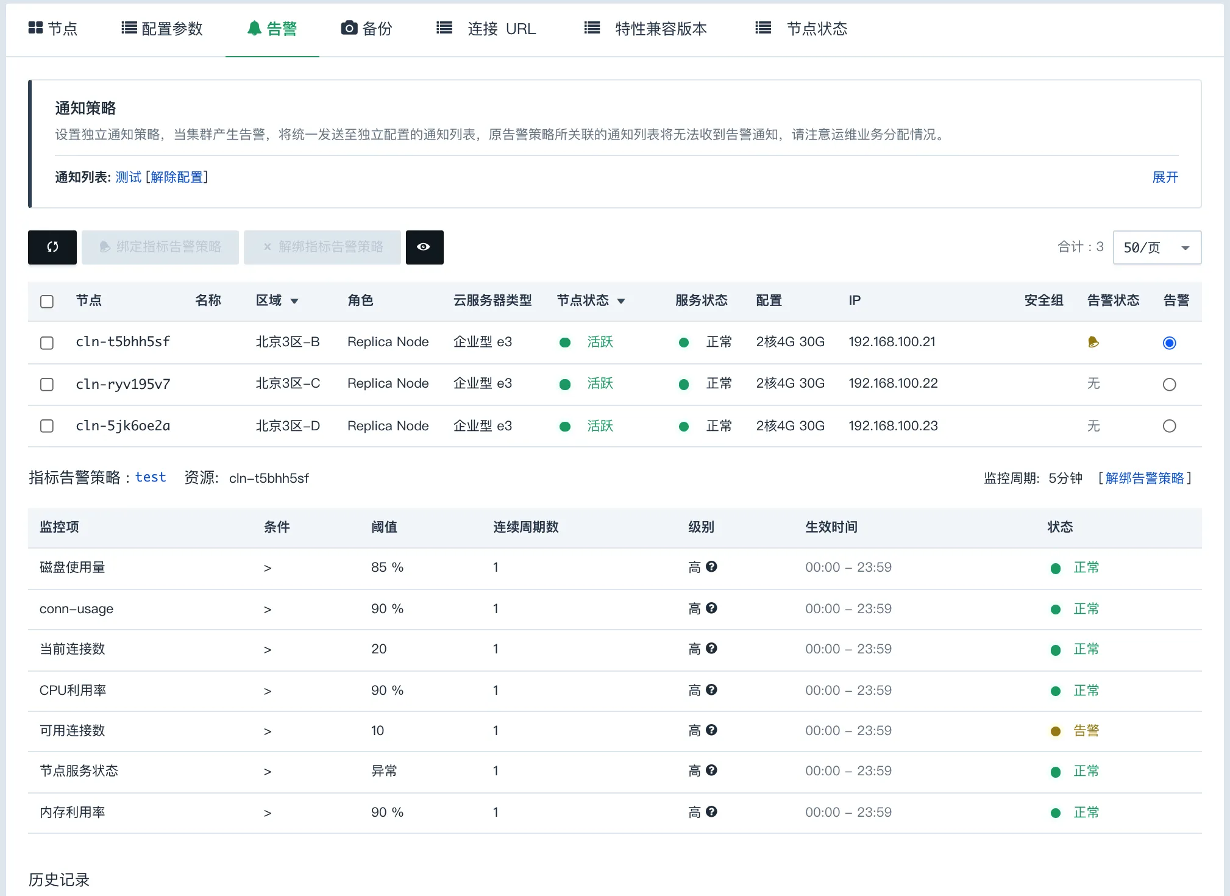Select all nodes with the header checkbox
The image size is (1230, 896).
click(47, 300)
